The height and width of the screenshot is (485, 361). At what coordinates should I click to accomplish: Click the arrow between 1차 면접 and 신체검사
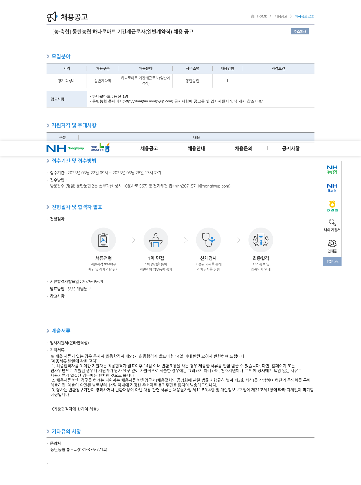(x=182, y=240)
